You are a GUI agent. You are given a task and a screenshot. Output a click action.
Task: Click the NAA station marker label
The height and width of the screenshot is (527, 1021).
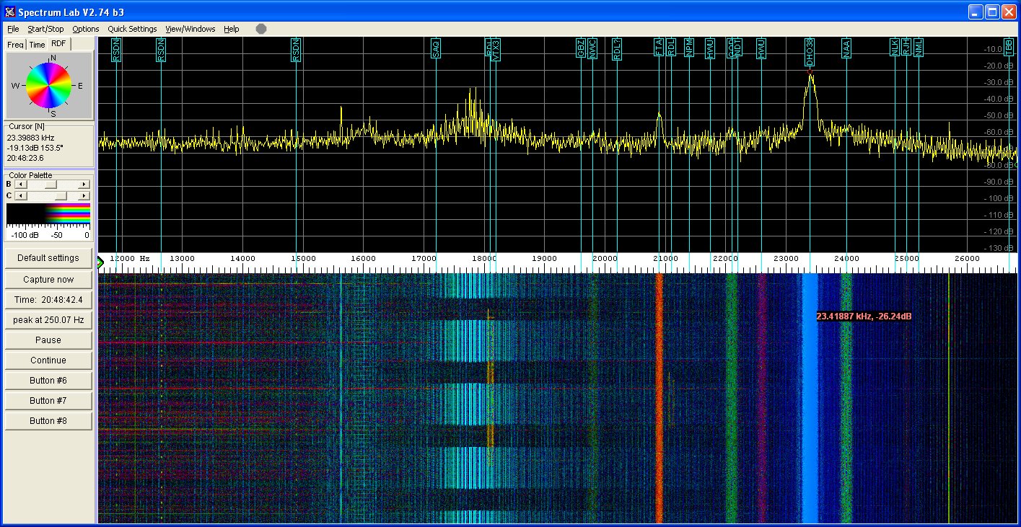point(846,48)
